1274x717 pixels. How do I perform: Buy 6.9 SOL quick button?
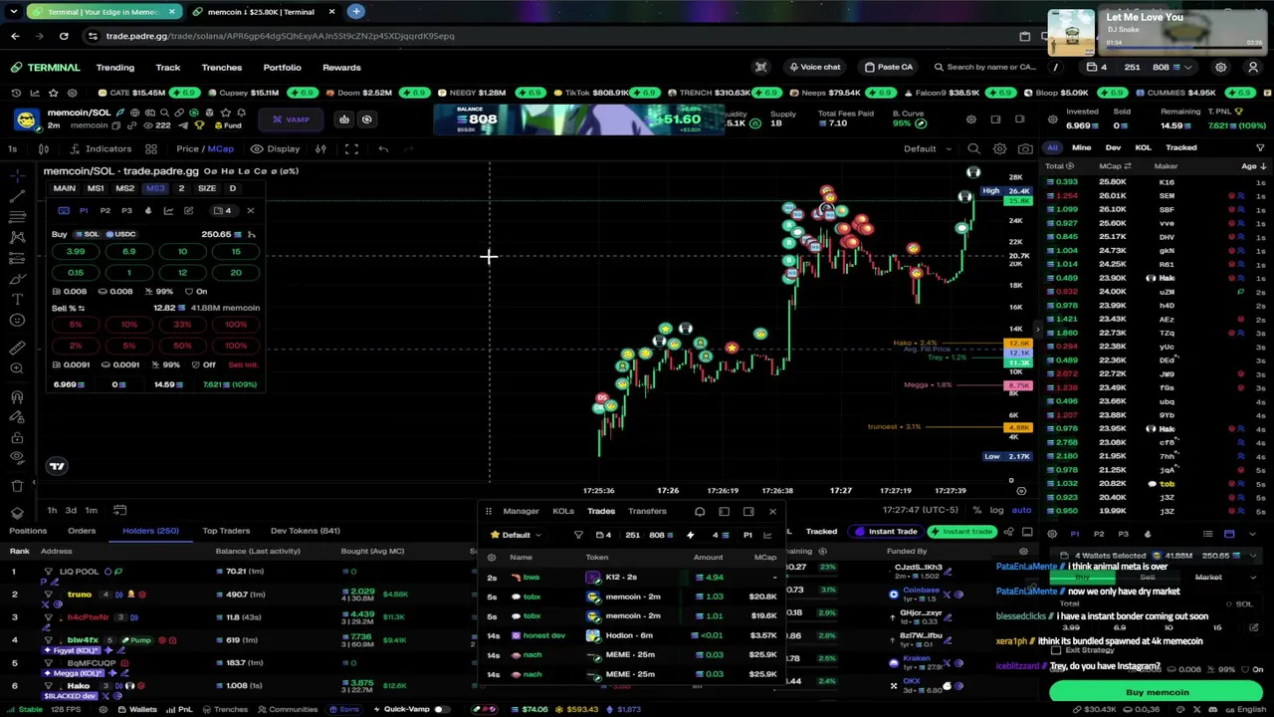pyautogui.click(x=128, y=252)
